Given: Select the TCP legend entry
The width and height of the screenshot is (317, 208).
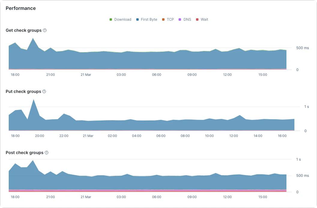Looking at the screenshot, I should [168, 19].
